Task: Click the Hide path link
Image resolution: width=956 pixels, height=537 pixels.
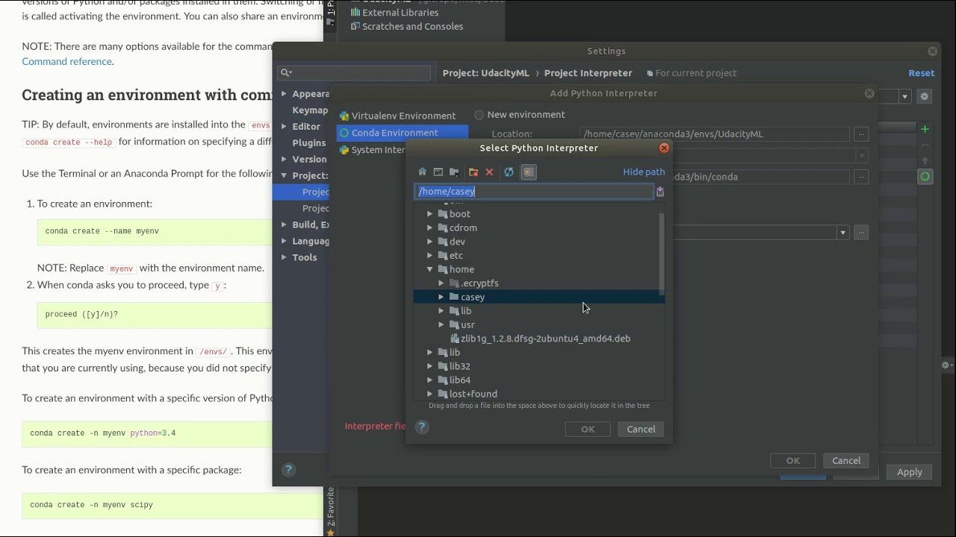Action: (644, 172)
